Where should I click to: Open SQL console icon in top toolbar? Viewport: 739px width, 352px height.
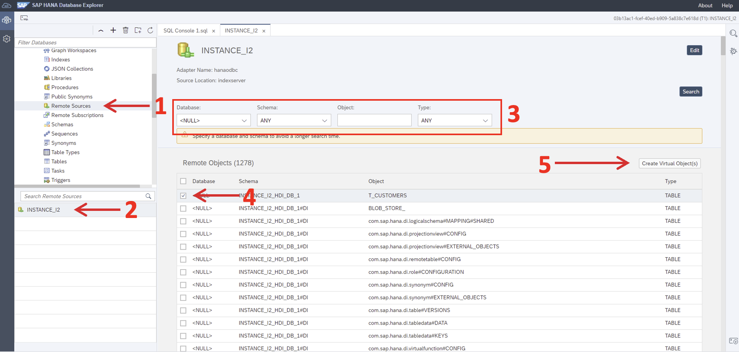(24, 18)
